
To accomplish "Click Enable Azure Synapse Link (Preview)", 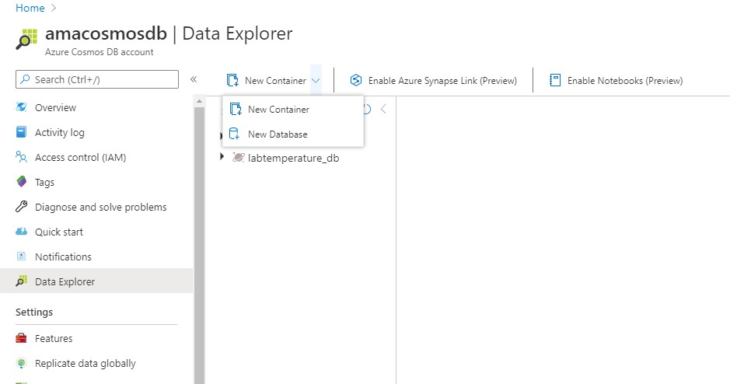I will [x=434, y=81].
